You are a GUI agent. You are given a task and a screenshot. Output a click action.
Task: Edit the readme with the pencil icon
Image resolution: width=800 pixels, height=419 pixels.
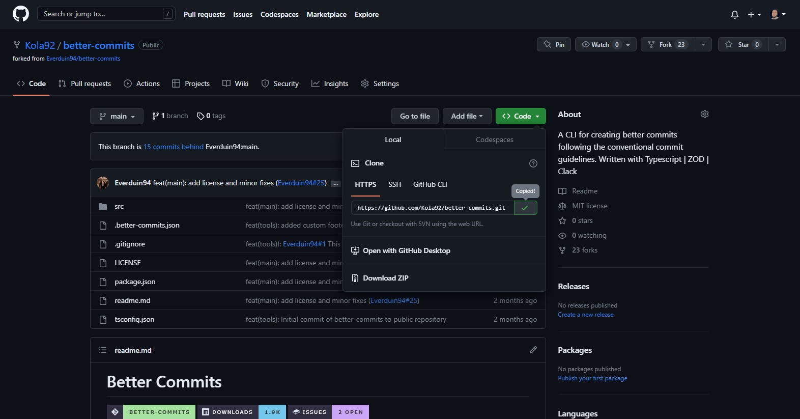tap(533, 350)
